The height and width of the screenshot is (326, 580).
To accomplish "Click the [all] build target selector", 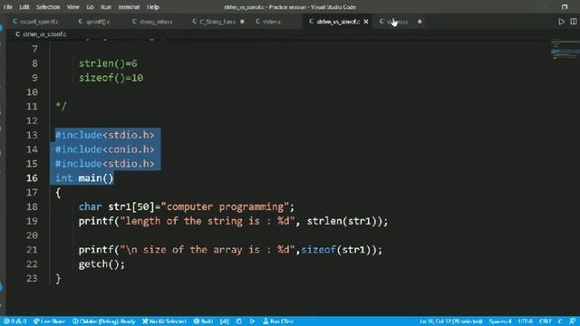I will click(x=225, y=321).
